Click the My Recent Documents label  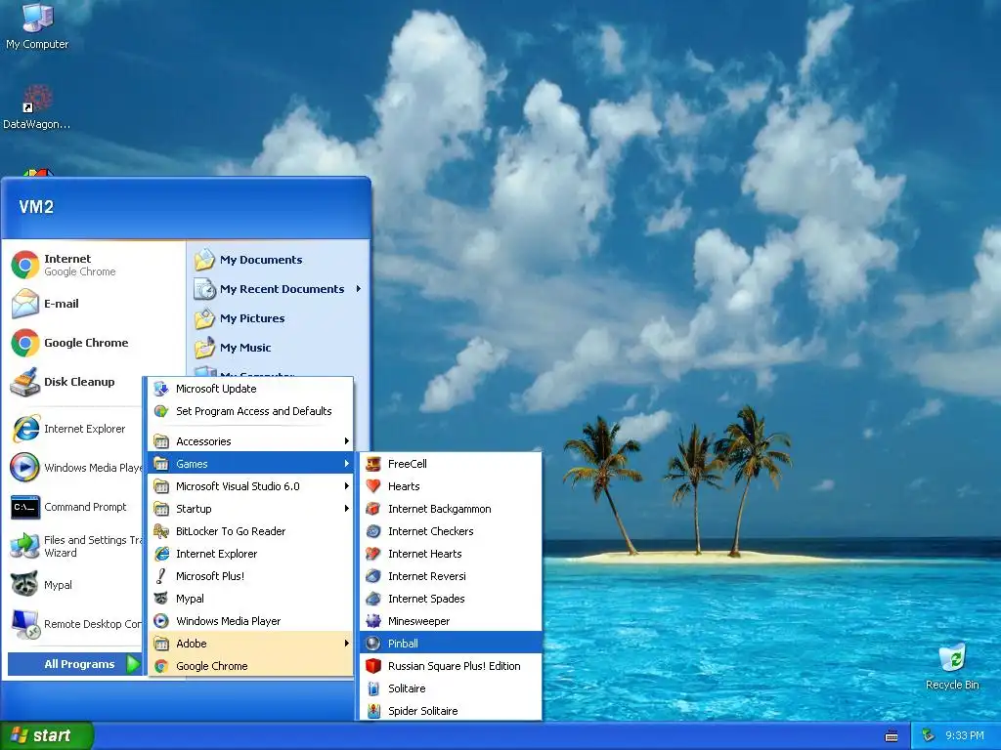(x=282, y=289)
